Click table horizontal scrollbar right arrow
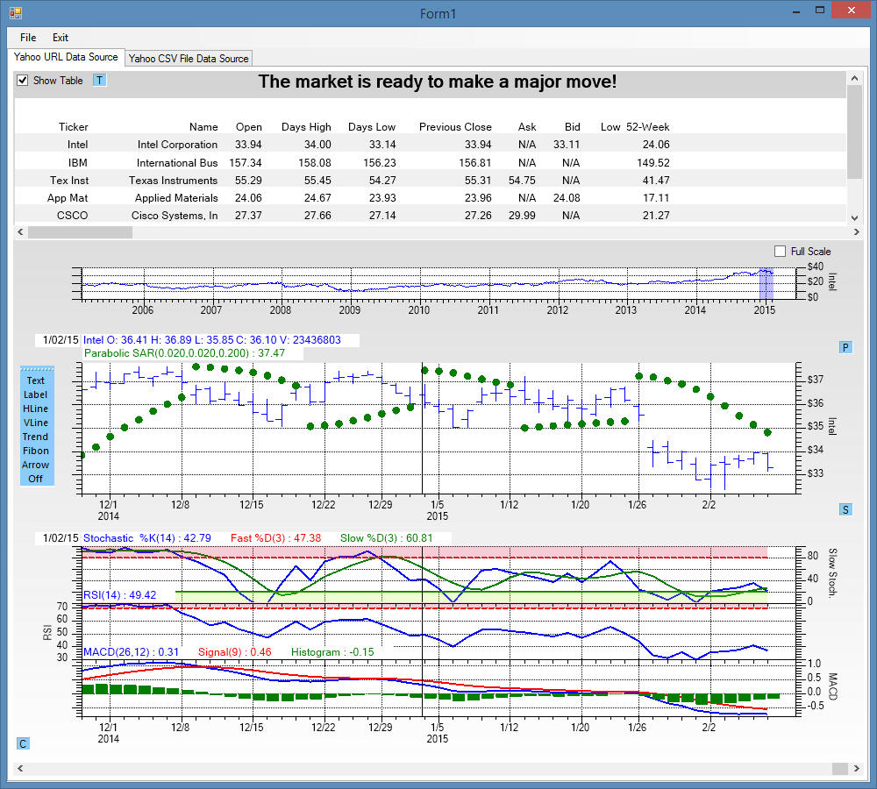The image size is (877, 789). point(856,232)
